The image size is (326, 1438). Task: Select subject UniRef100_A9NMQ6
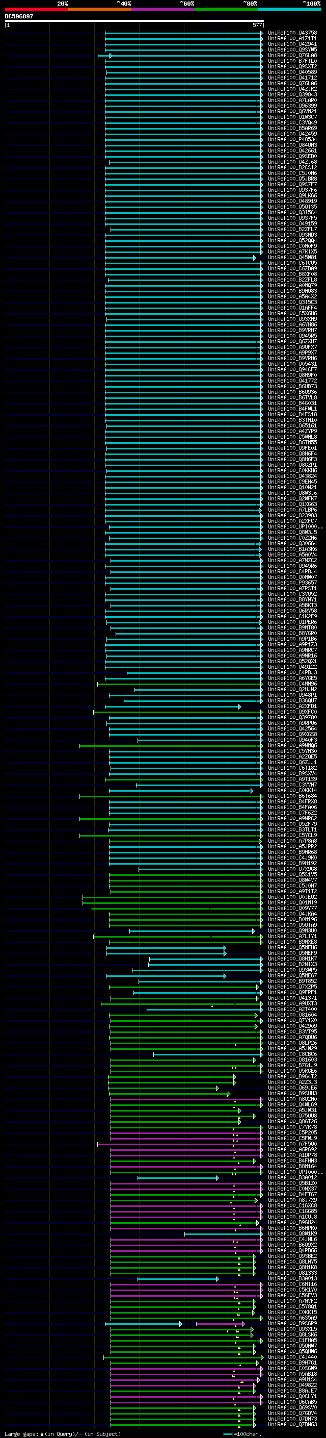point(292,745)
